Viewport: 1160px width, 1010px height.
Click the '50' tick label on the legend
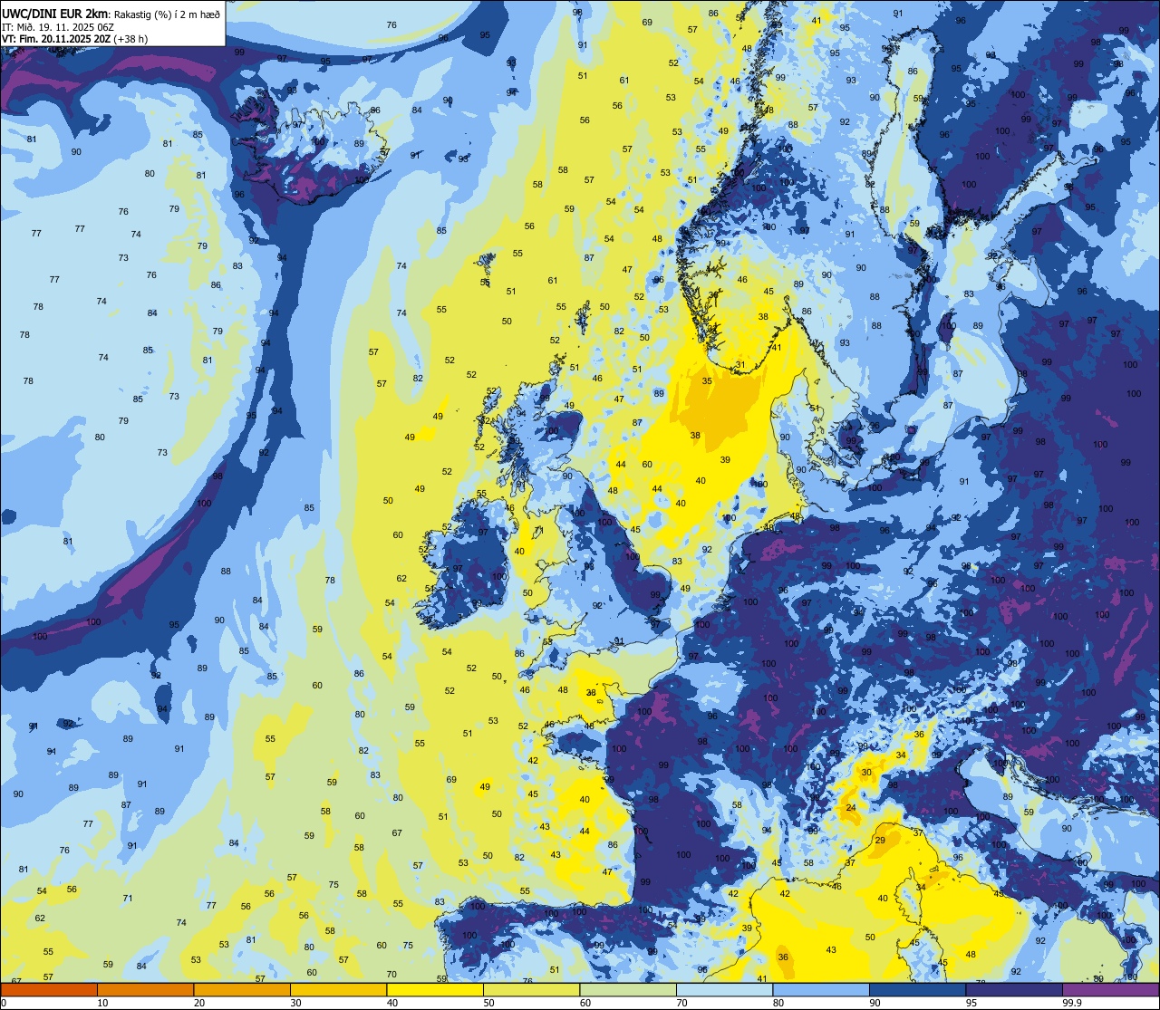(488, 1002)
